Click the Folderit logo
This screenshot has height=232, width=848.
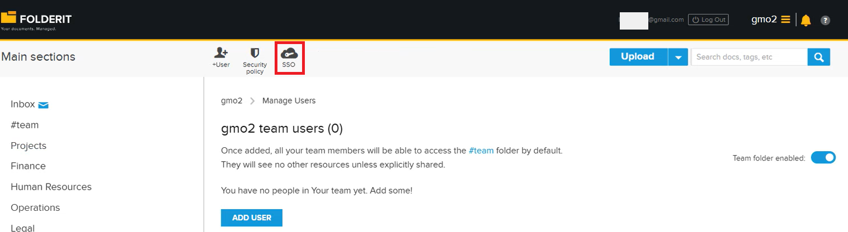pos(36,20)
